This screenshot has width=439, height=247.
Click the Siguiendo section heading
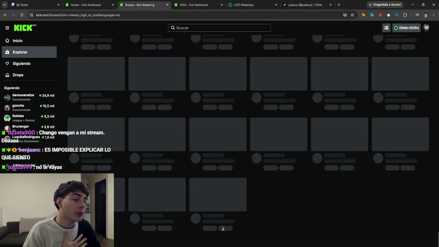12,88
